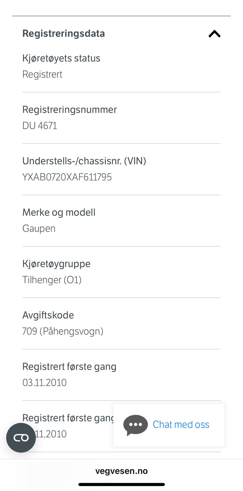Tap the Registreringsdata section heading
Screen dimensions: 243x491
(x=64, y=33)
